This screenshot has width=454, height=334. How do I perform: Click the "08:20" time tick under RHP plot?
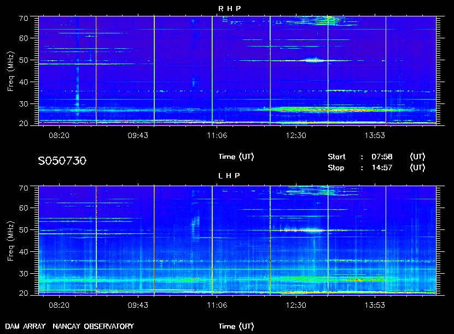click(59, 135)
